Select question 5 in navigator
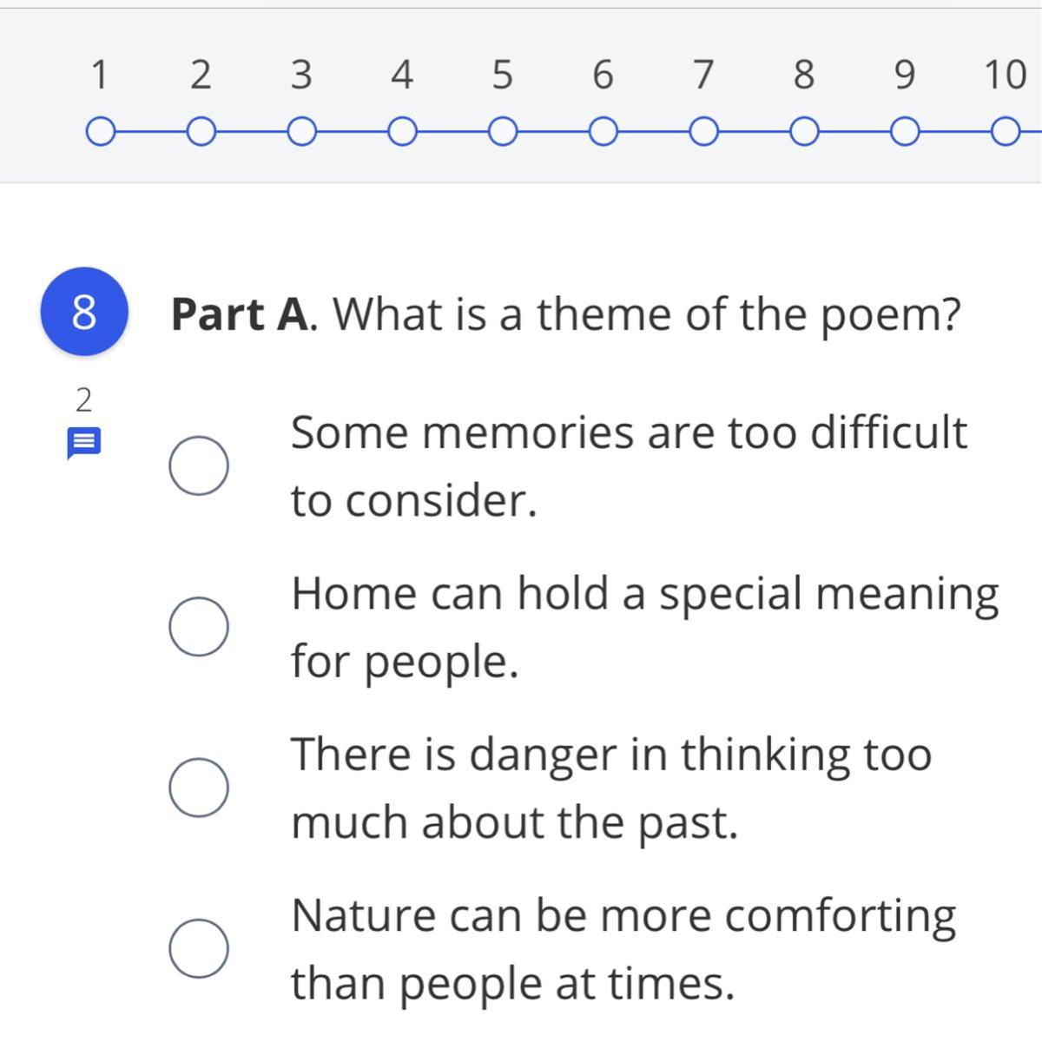Screen dimensions: 1042x1042 pos(502,134)
